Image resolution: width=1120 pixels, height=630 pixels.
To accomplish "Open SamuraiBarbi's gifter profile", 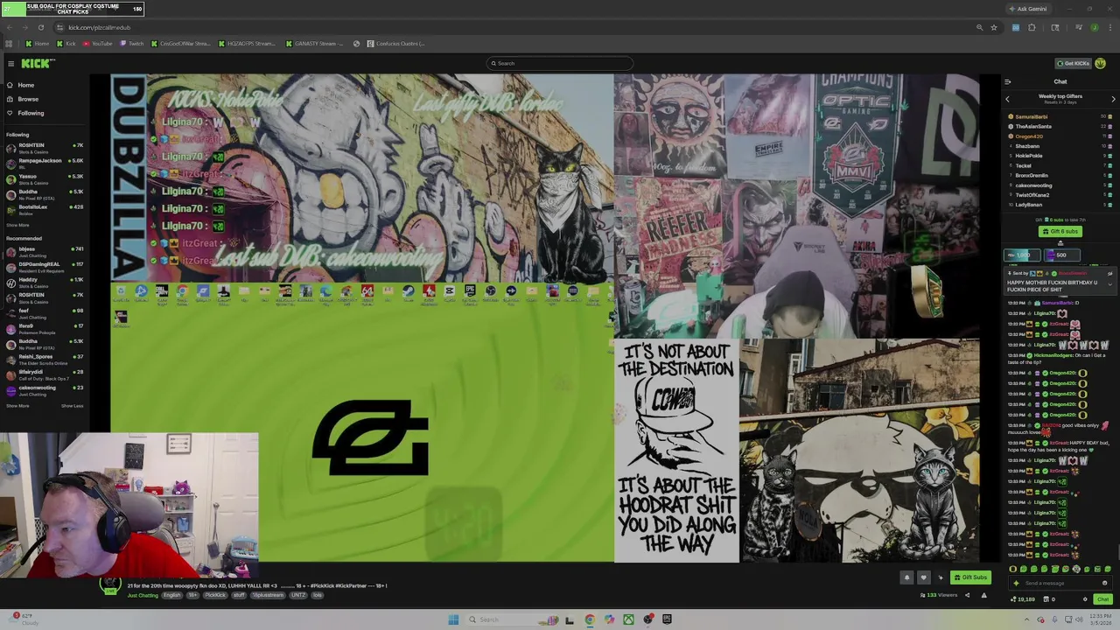I will click(x=1032, y=116).
